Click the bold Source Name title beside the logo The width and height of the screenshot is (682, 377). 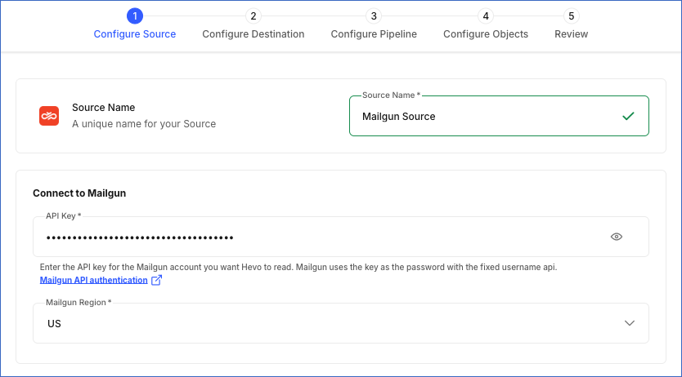pos(104,108)
